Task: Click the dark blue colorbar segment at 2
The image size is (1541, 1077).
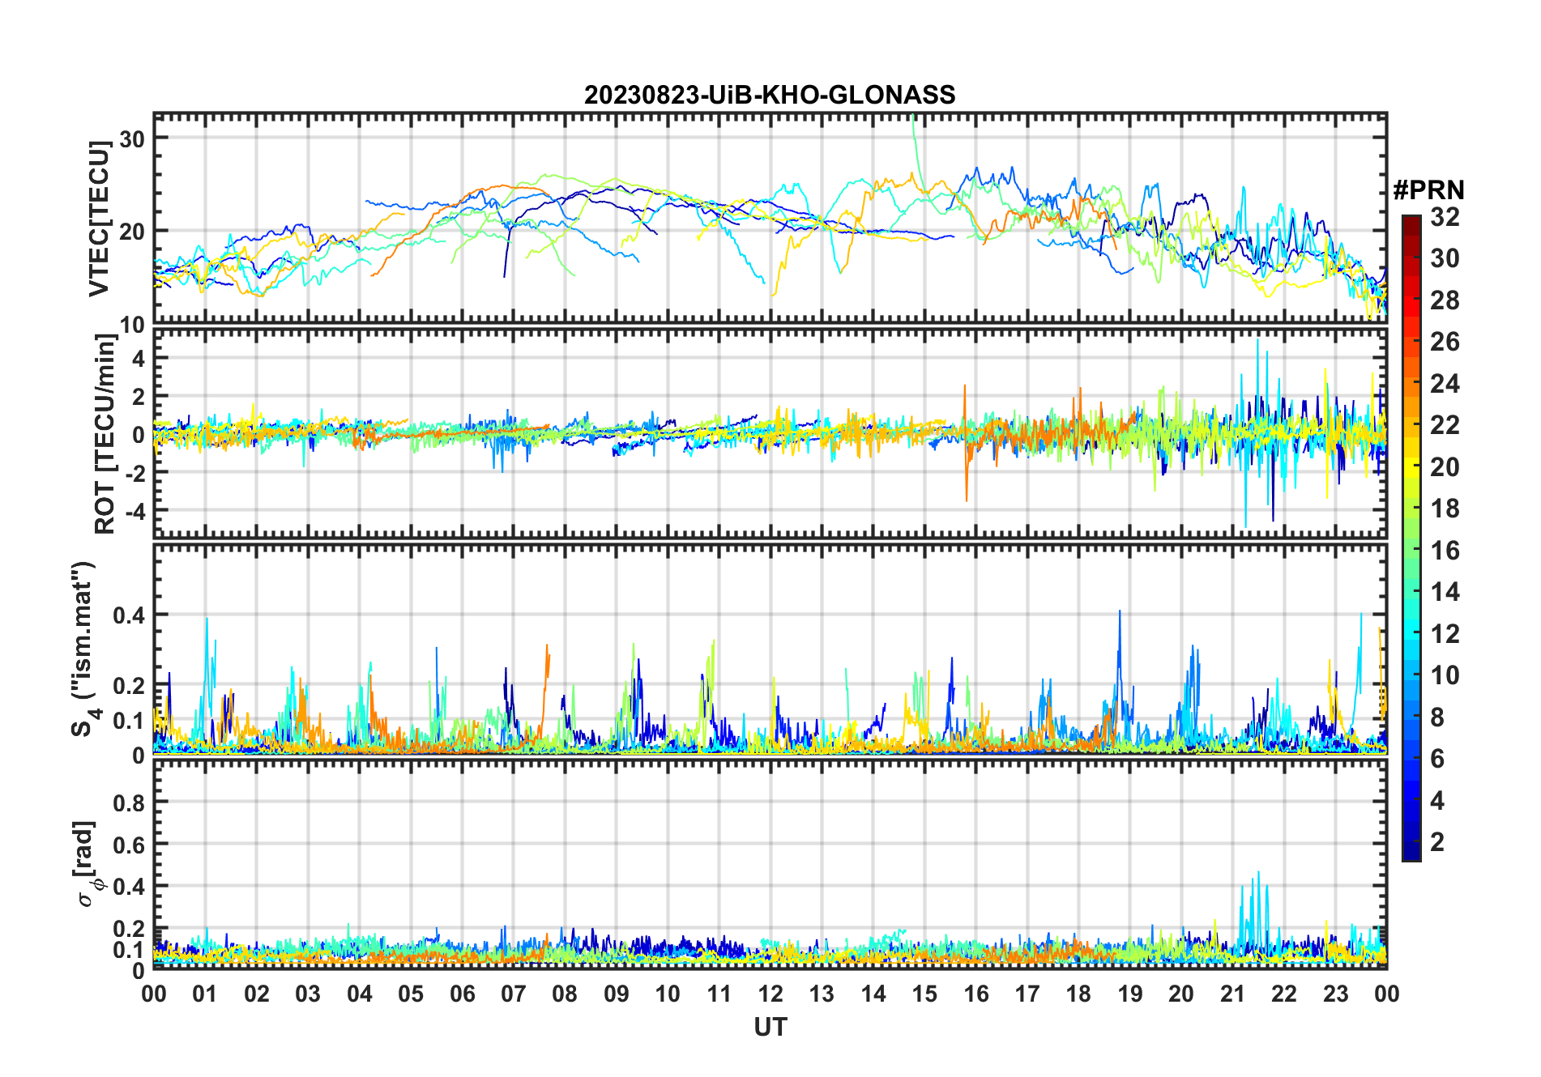Action: click(x=1411, y=842)
